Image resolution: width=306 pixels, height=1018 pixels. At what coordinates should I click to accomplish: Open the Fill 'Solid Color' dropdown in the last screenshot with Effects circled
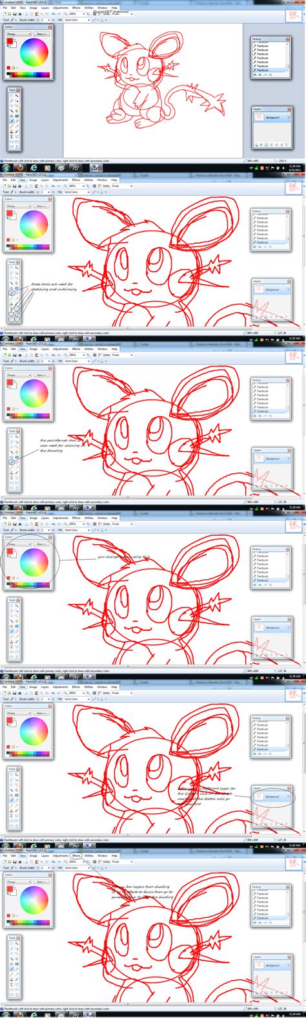[77, 868]
